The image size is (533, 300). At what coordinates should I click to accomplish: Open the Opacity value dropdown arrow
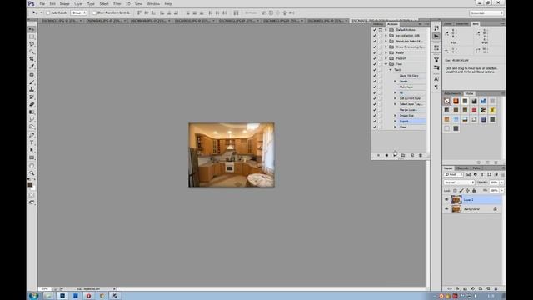tap(501, 182)
